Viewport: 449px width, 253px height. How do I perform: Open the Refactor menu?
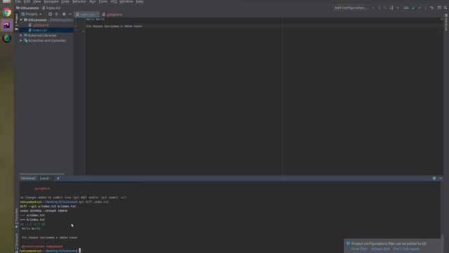pos(79,1)
